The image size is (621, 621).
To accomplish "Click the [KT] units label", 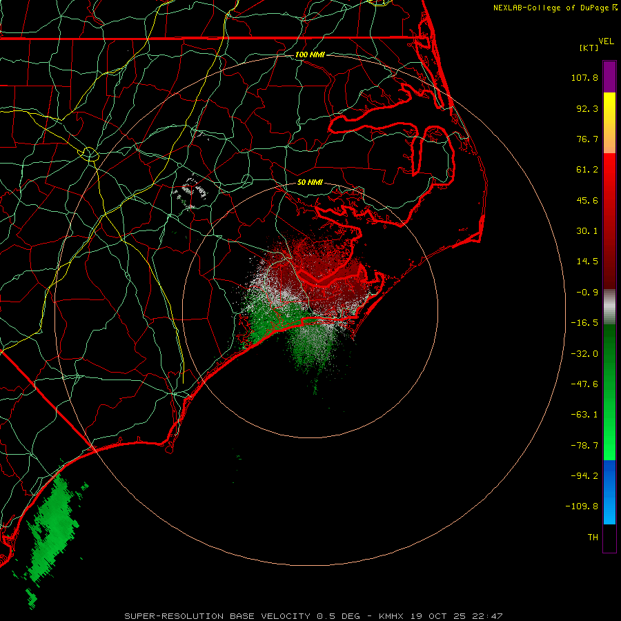I will pyautogui.click(x=589, y=48).
